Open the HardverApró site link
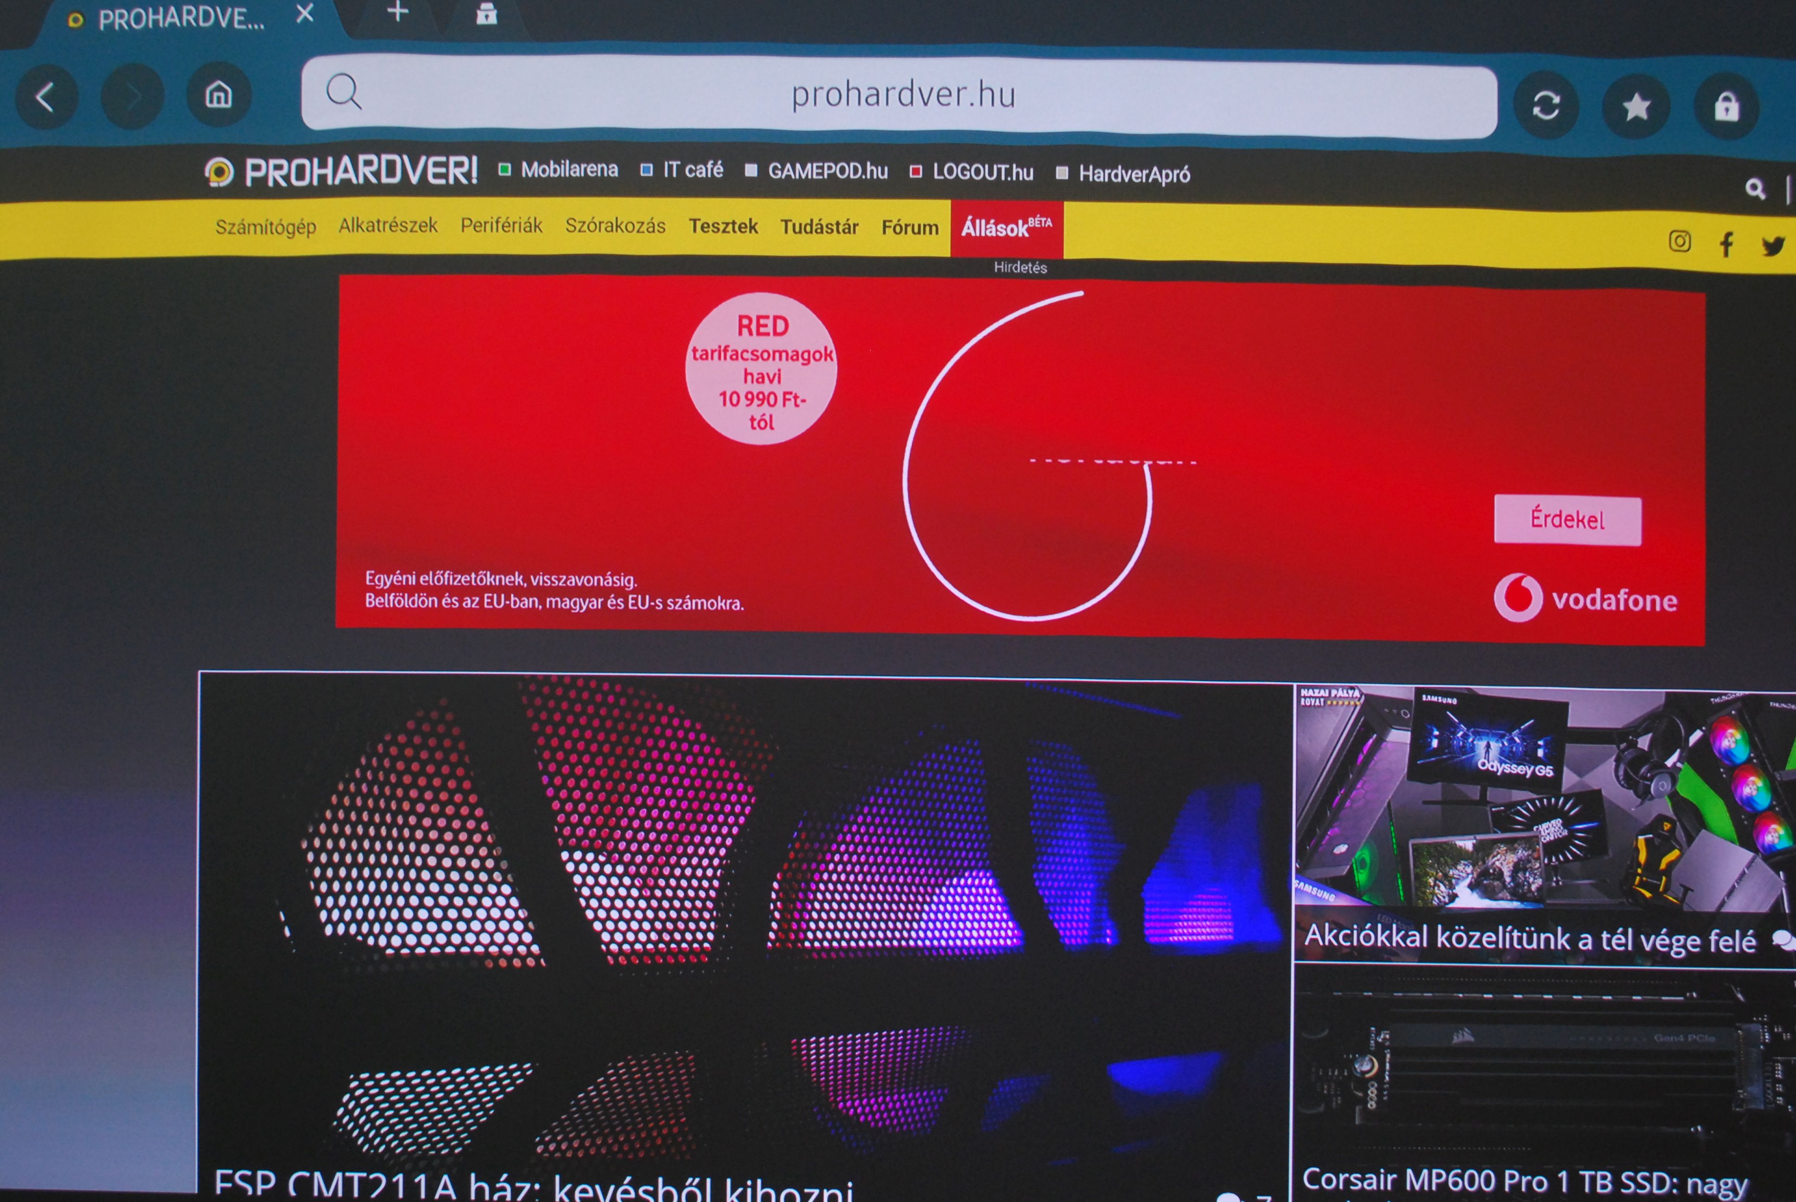The width and height of the screenshot is (1796, 1202). [x=1123, y=174]
